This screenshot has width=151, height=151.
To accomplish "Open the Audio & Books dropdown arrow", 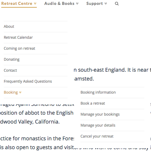I will 77,4.
